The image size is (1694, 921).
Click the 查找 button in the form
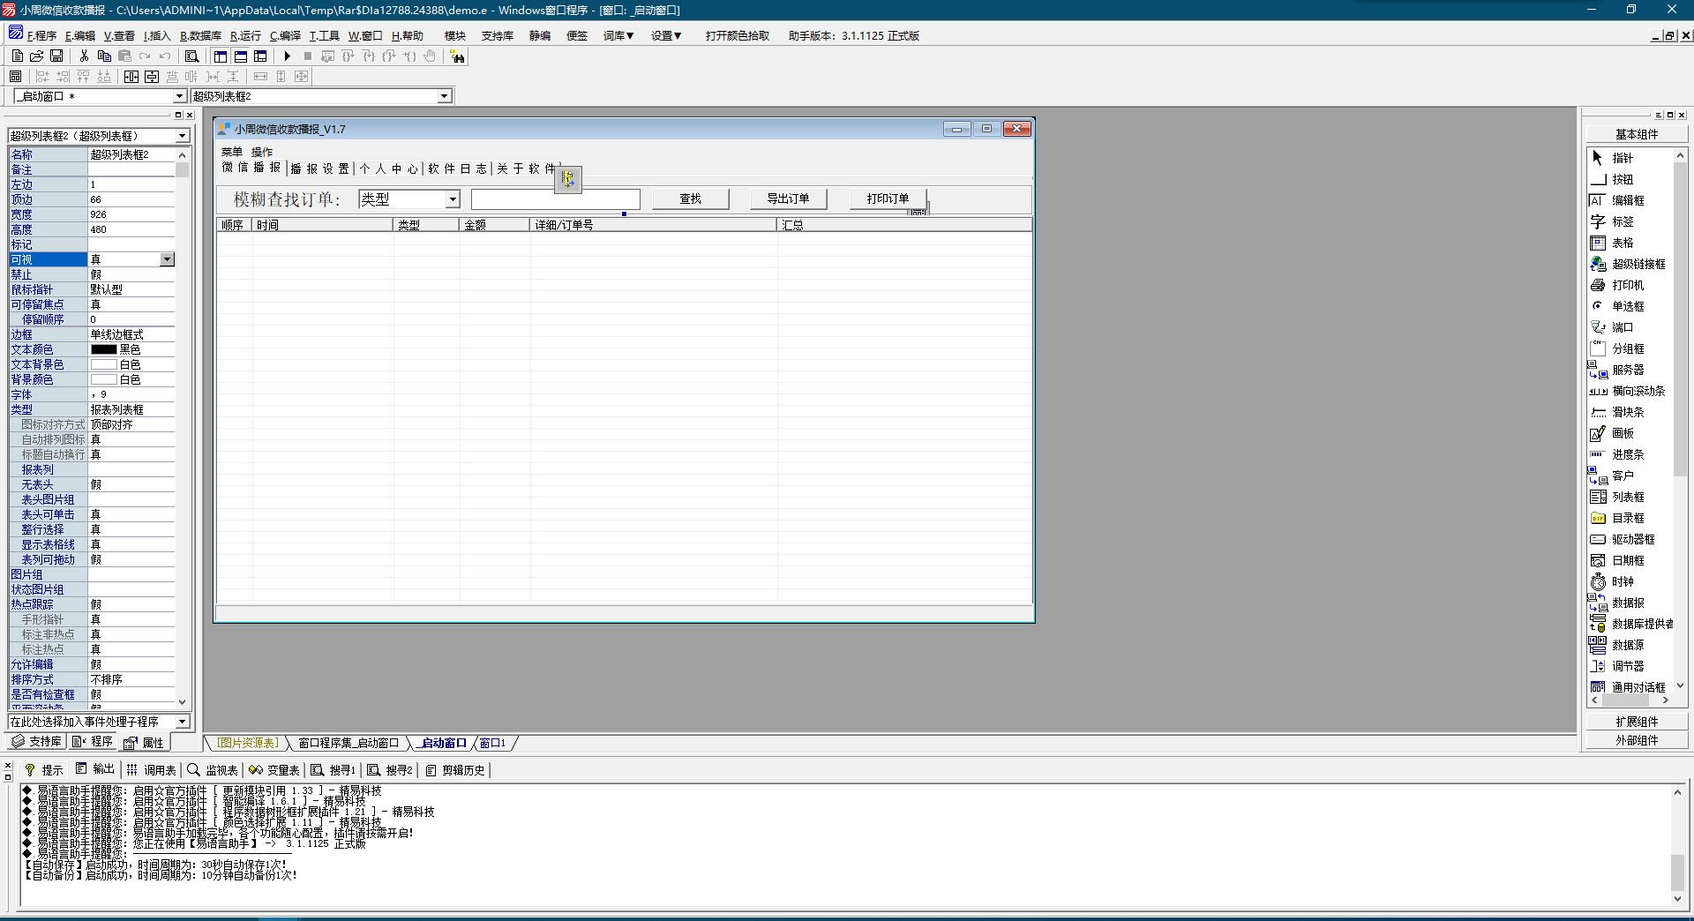pos(691,199)
